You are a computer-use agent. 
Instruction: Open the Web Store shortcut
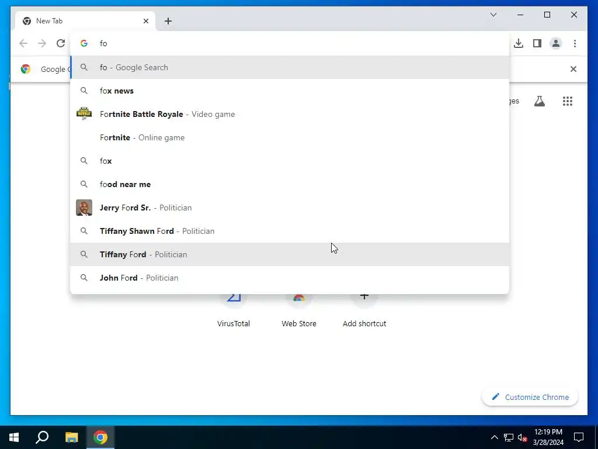pos(299,310)
